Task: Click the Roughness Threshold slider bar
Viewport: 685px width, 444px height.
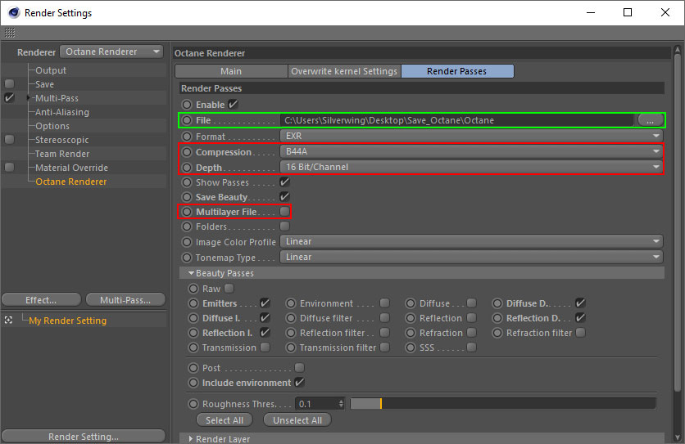Action: tap(503, 403)
